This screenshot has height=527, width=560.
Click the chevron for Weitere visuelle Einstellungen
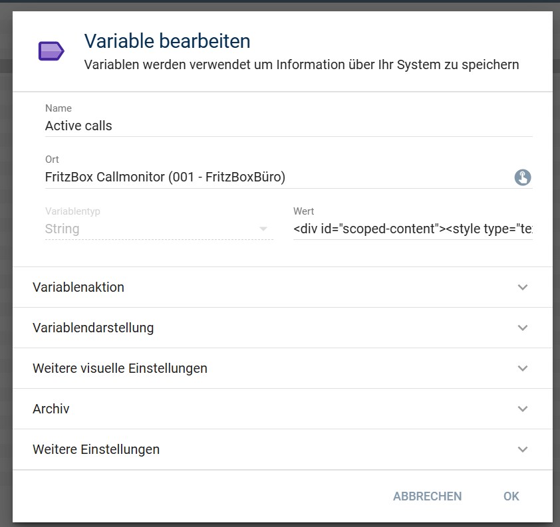point(523,368)
